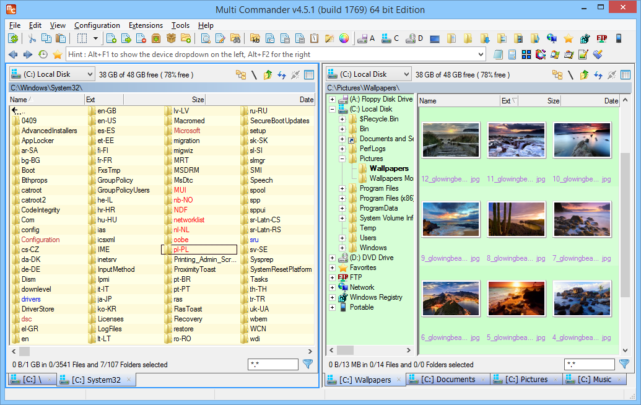Collapse the Pictures tree node

pyautogui.click(x=342, y=159)
